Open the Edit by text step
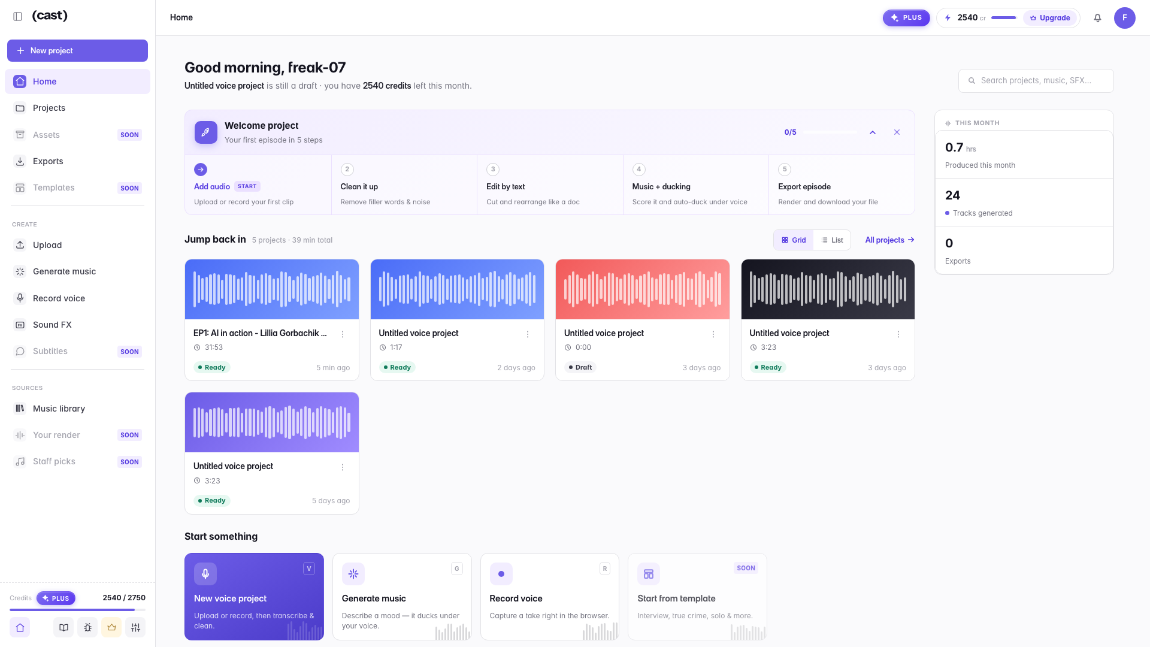This screenshot has height=647, width=1150. (550, 185)
